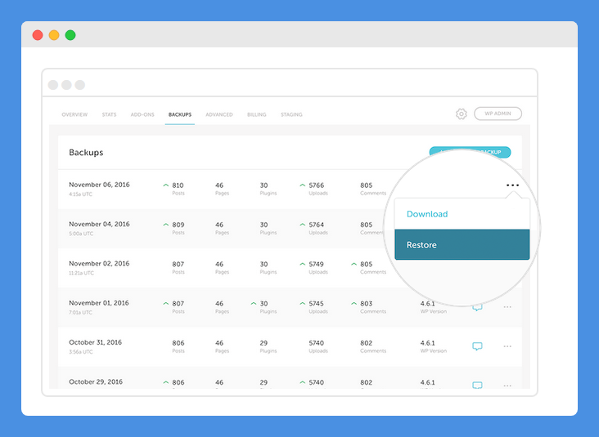
Task: Go to the Advanced tab
Action: pos(219,114)
